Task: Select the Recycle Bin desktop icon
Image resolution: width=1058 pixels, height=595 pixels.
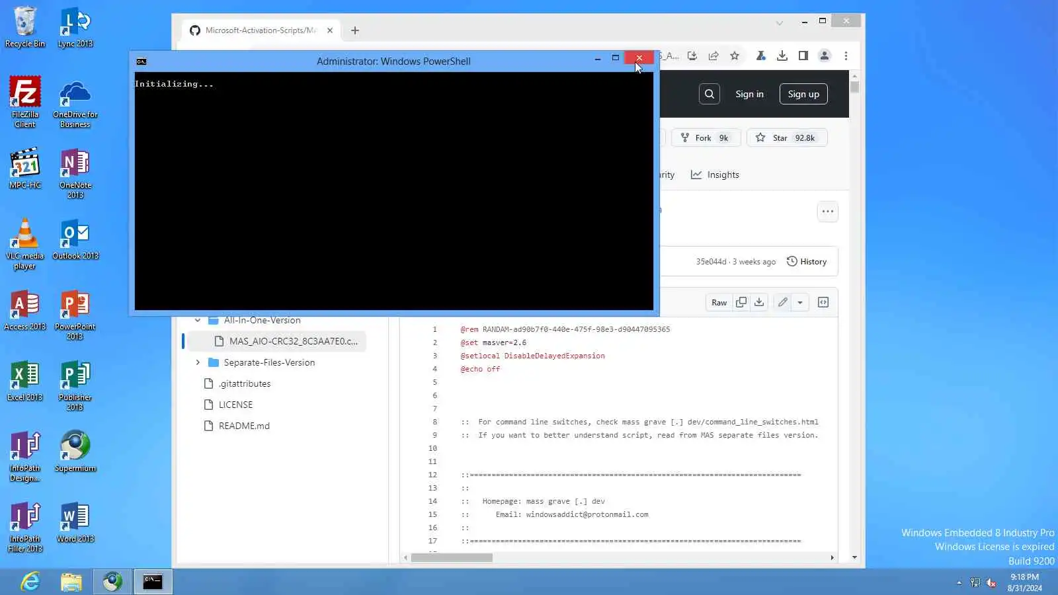Action: click(25, 27)
